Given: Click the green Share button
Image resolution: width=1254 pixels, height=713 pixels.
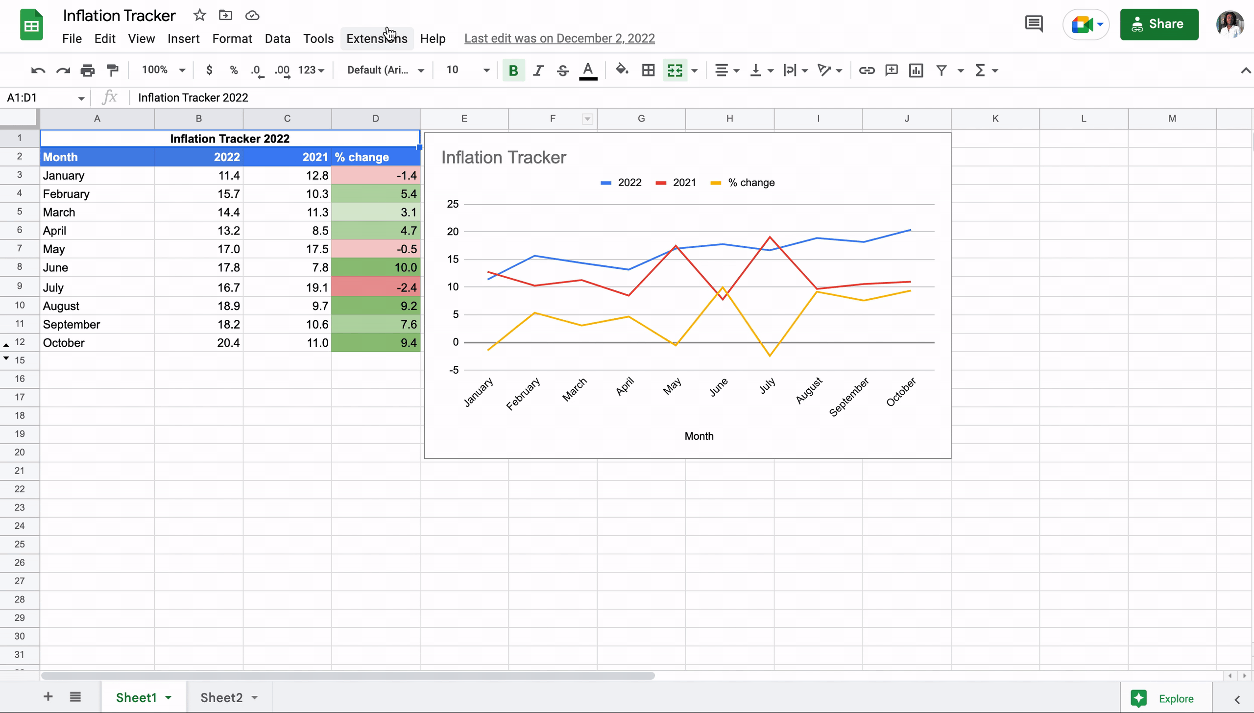Looking at the screenshot, I should coord(1159,24).
